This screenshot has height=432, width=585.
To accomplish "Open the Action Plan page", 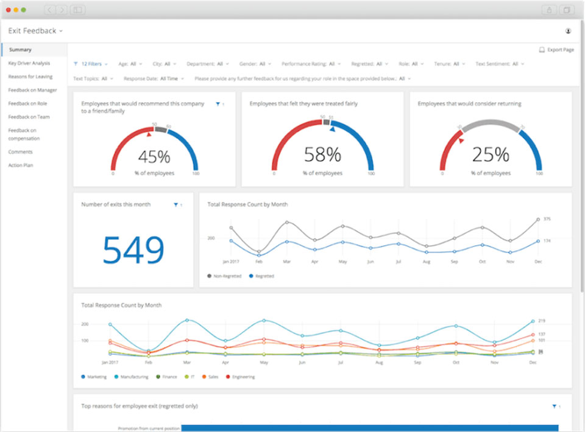I will coord(21,165).
